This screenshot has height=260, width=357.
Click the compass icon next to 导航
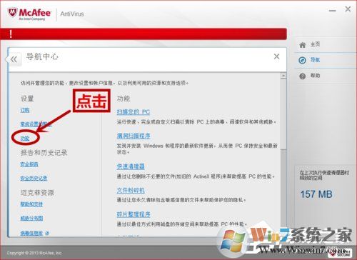pyautogui.click(x=302, y=60)
